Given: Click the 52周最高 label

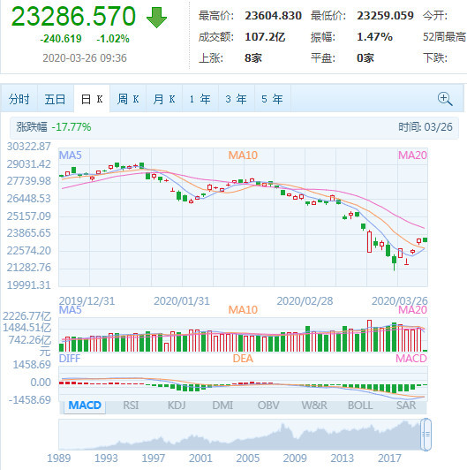Looking at the screenshot, I should tap(445, 37).
